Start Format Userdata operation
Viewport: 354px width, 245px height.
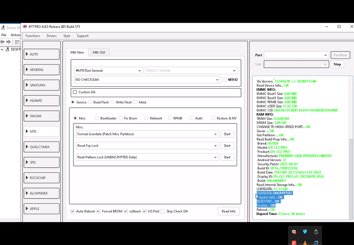227,134
